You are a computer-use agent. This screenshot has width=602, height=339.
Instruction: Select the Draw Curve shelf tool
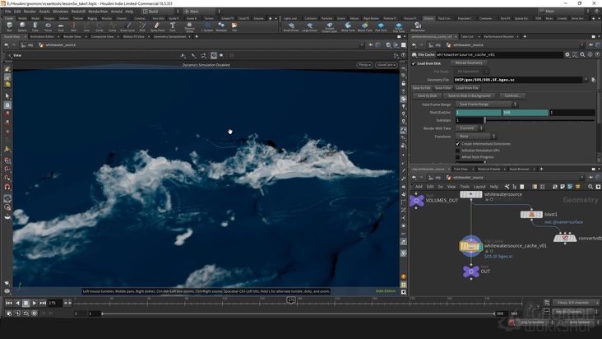click(127, 26)
